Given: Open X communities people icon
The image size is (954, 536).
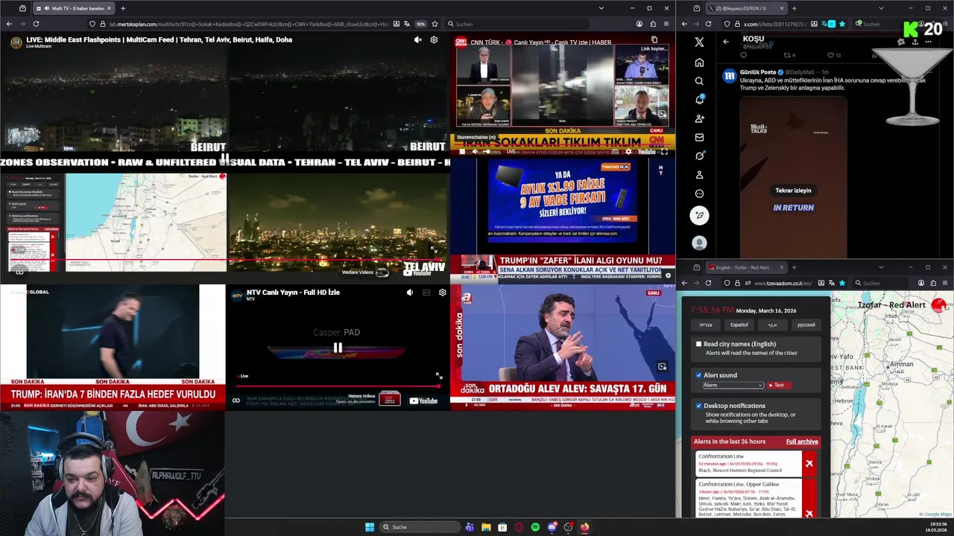Looking at the screenshot, I should pyautogui.click(x=699, y=118).
